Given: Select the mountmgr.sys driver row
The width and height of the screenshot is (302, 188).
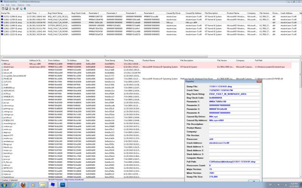Looking at the screenshot, I should (92, 123).
